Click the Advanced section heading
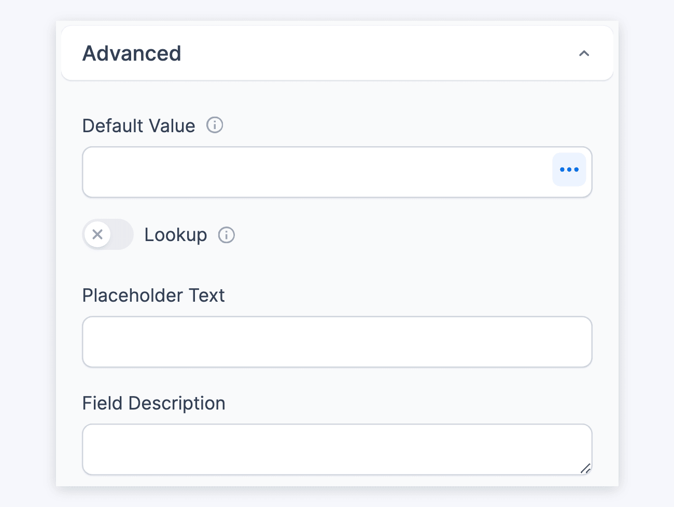The image size is (674, 507). click(x=132, y=53)
